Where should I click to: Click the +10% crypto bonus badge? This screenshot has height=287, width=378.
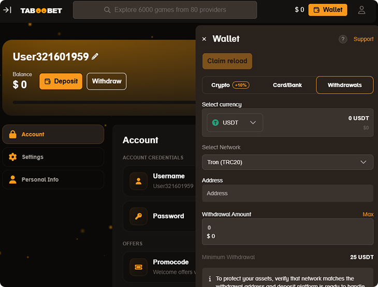[241, 85]
